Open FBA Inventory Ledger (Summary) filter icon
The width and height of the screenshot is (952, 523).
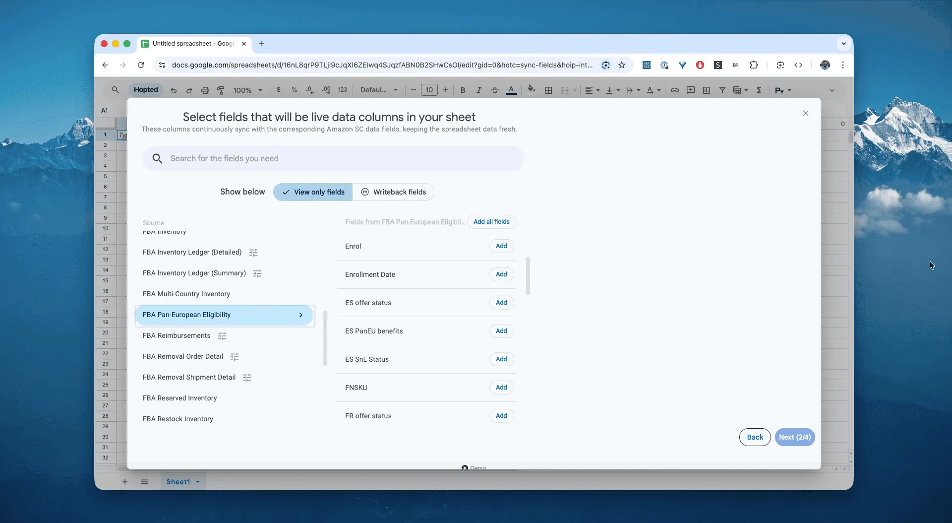(x=257, y=273)
